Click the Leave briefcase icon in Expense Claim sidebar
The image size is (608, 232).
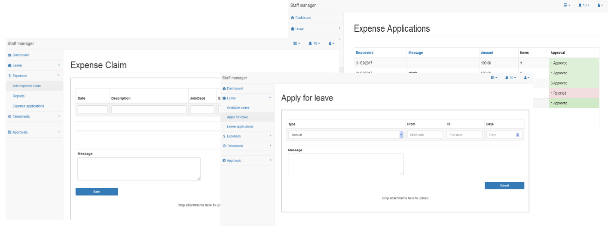(x=9, y=65)
